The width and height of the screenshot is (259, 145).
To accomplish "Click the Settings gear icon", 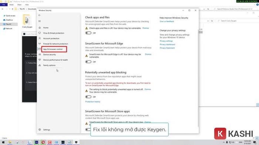I will tap(40, 130).
